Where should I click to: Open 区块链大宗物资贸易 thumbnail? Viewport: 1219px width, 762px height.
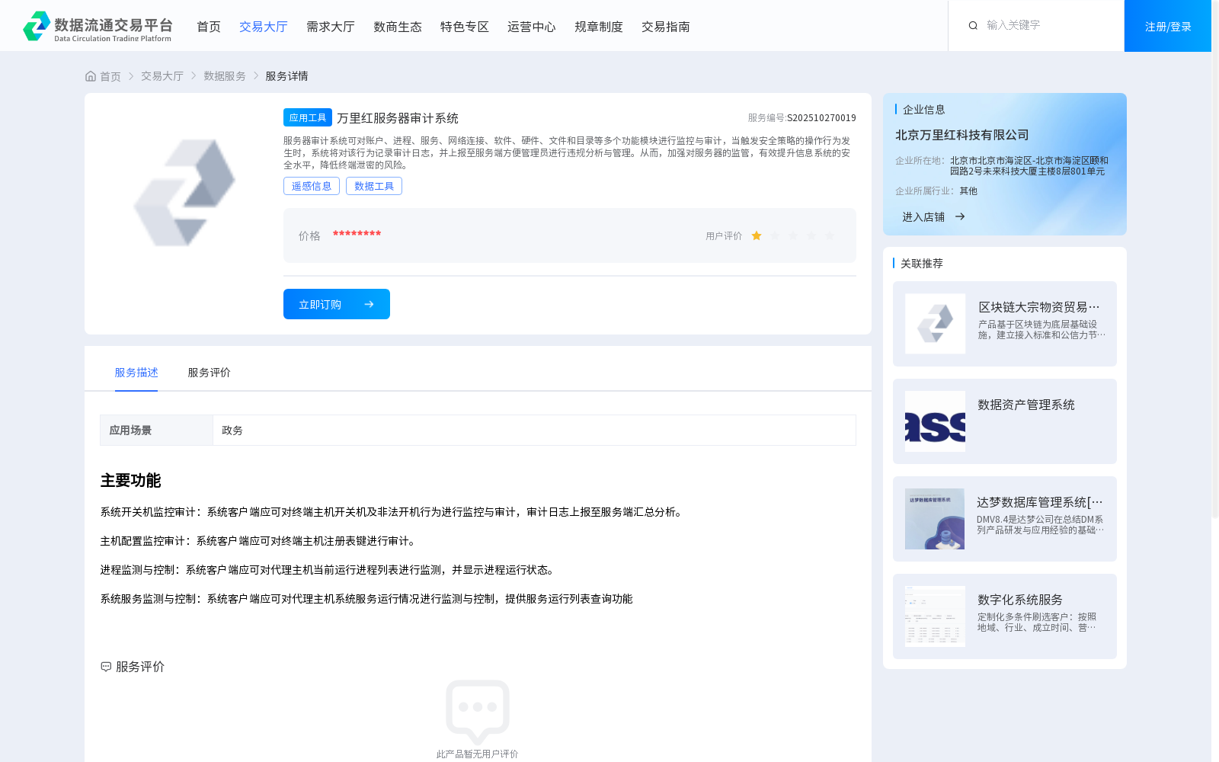[x=935, y=324]
